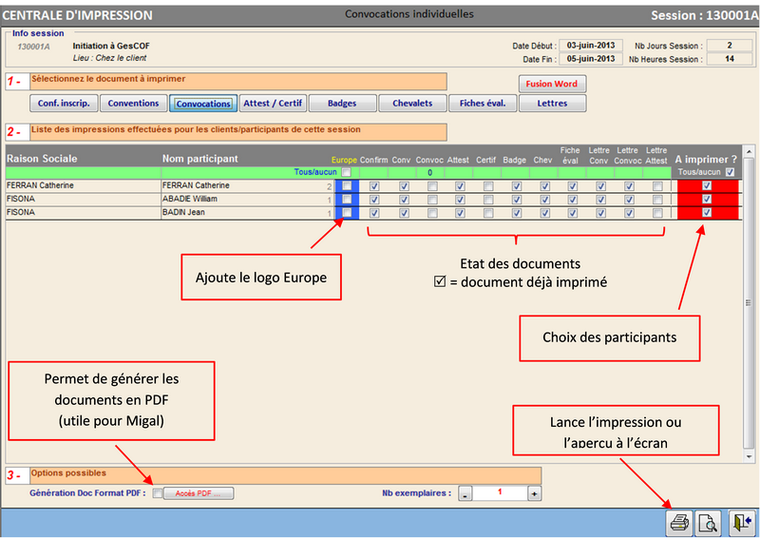
Task: Increase number of copies with plus button
Action: (535, 493)
